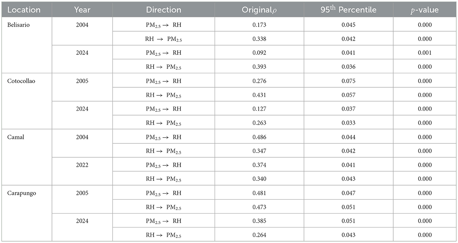Click the 95th Percentile column header

(348, 10)
